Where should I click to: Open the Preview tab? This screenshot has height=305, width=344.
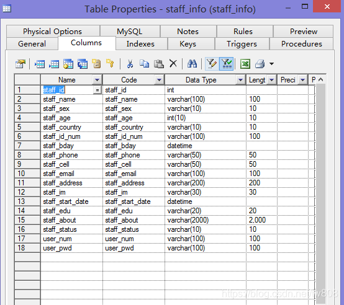click(304, 32)
